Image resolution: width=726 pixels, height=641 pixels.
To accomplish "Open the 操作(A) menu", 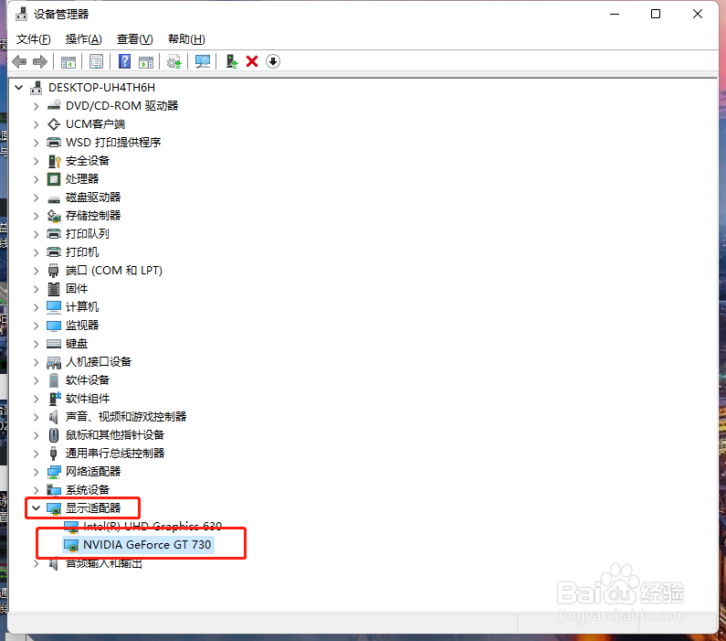I will pos(83,39).
